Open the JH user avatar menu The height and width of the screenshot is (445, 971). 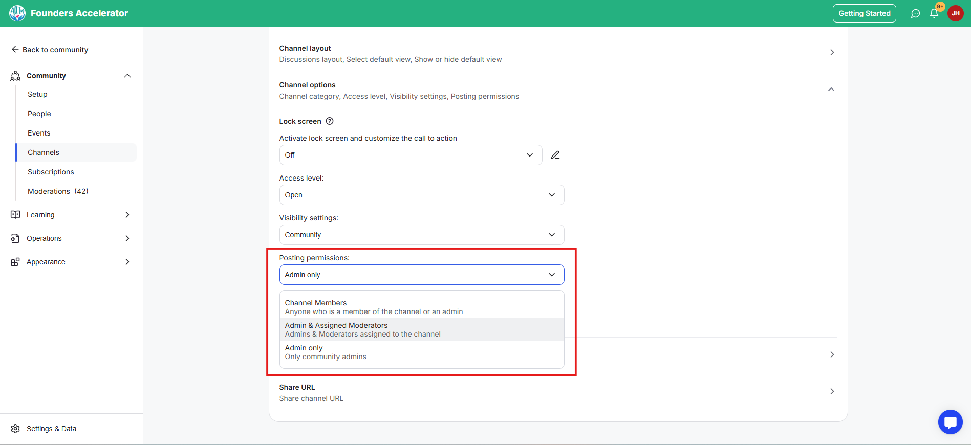click(x=955, y=13)
